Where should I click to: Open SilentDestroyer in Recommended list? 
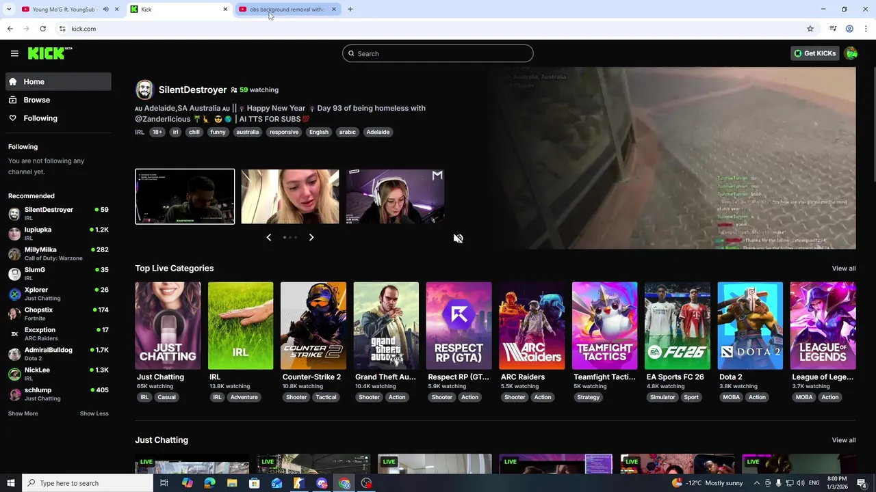(x=58, y=213)
